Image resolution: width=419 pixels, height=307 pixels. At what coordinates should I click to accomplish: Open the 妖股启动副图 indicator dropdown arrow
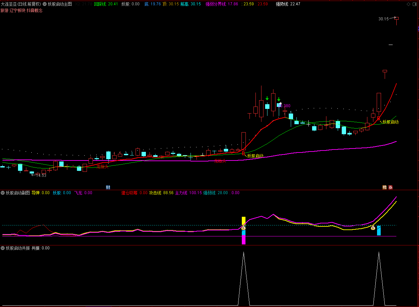pyautogui.click(x=3, y=193)
